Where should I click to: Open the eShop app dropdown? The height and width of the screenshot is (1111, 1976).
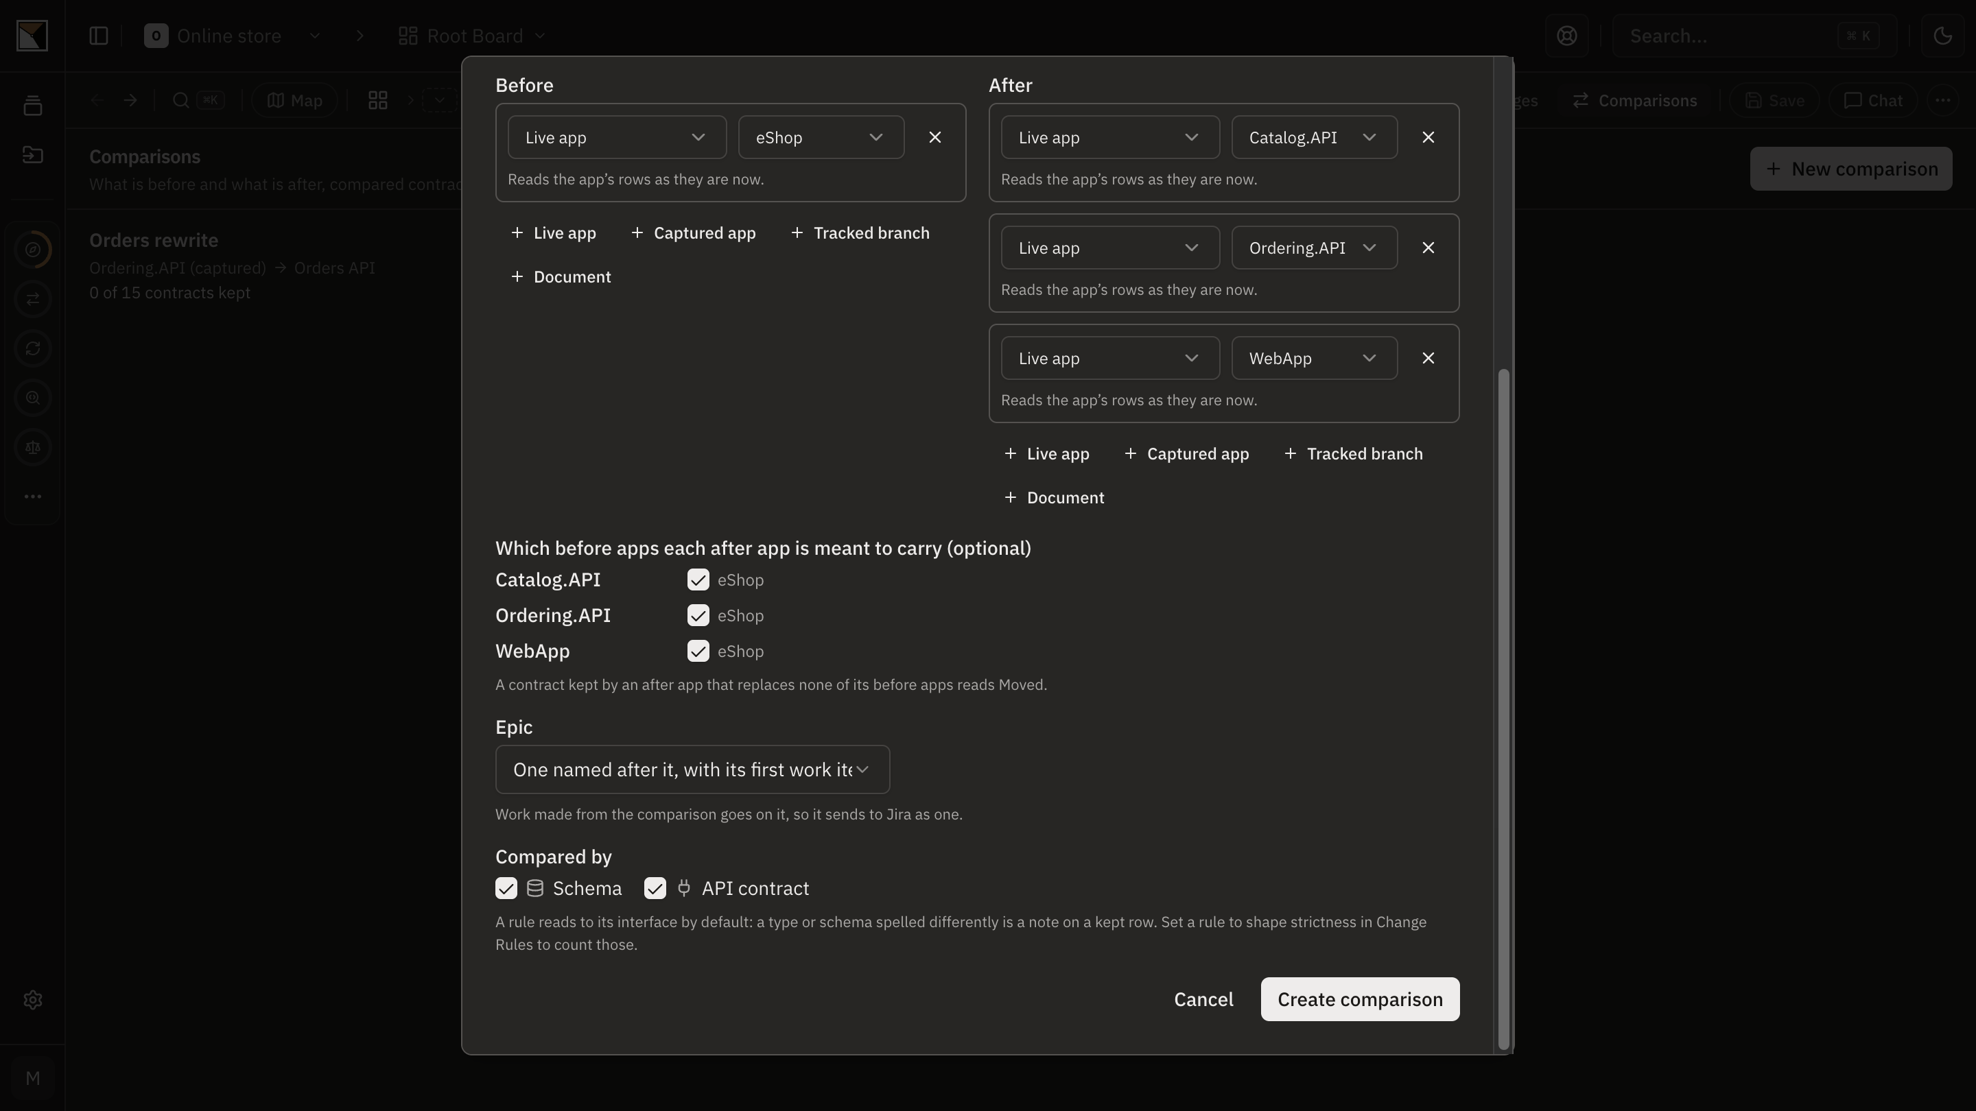click(x=821, y=137)
